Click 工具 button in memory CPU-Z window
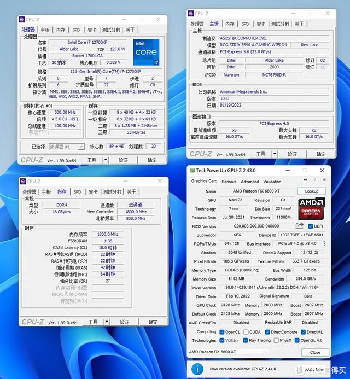This screenshot has height=379, width=350. coord(93,322)
